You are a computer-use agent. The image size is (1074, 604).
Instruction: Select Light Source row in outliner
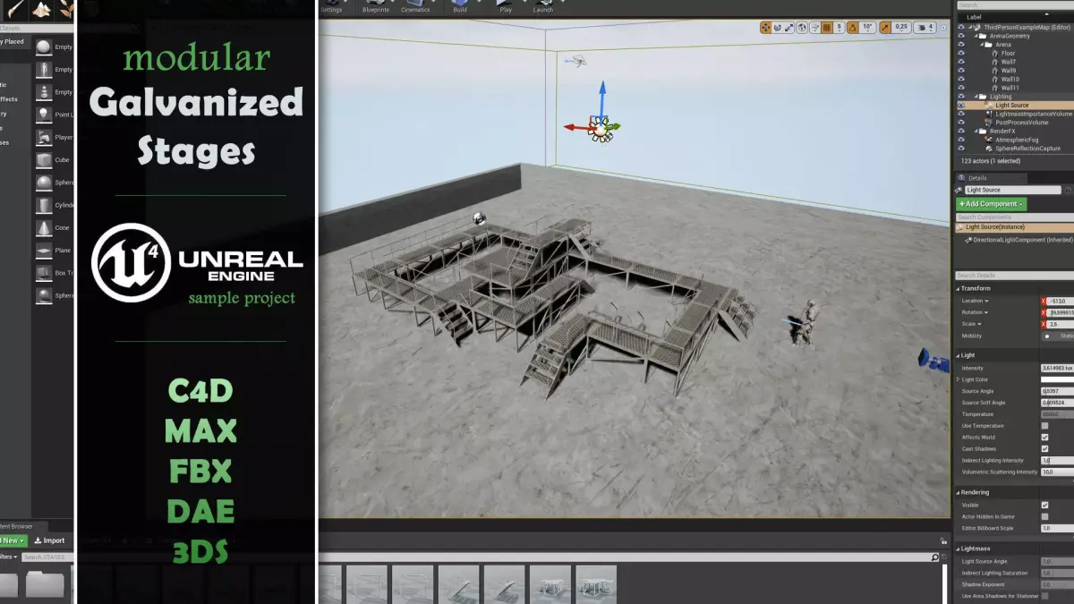1015,106
